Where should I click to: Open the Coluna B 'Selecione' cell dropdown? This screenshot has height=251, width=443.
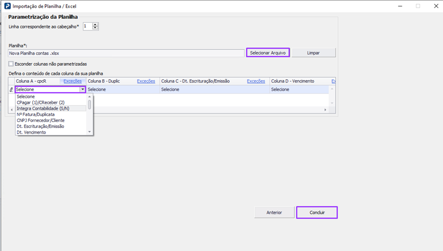122,89
